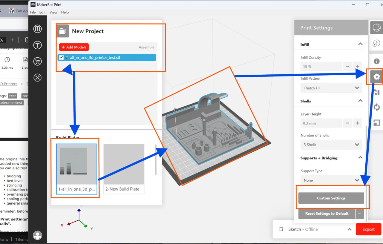Open the MakerBot store cart icon

(x=37, y=61)
